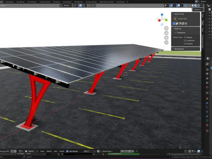Switch to rendered viewport shading
The width and height of the screenshot is (212, 159).
click(198, 6)
